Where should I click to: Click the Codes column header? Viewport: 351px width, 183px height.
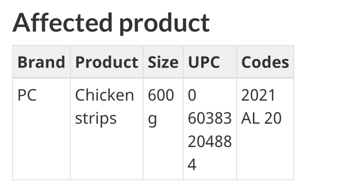(265, 62)
